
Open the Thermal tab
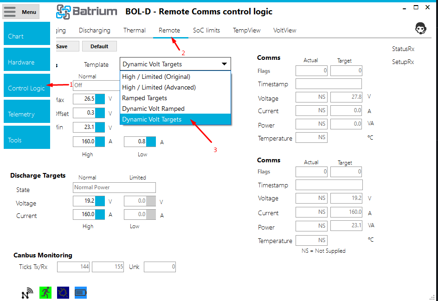click(x=135, y=31)
